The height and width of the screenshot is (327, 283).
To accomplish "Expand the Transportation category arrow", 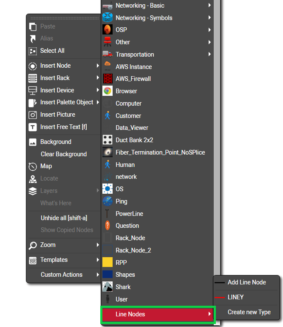I will pyautogui.click(x=209, y=54).
